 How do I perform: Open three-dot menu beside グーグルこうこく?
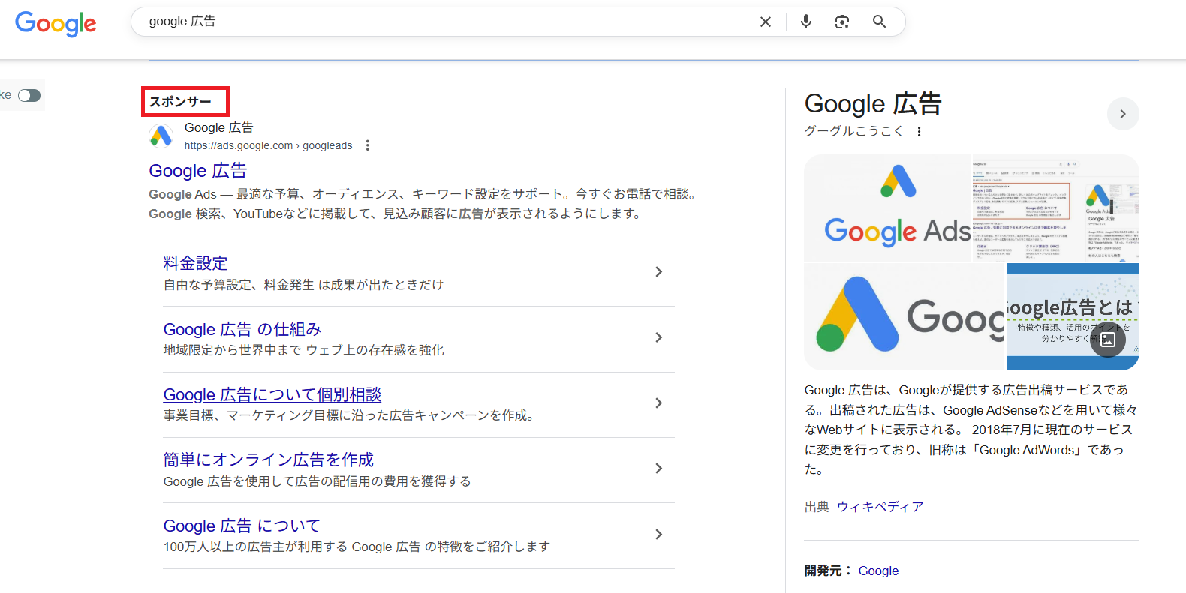tap(919, 132)
